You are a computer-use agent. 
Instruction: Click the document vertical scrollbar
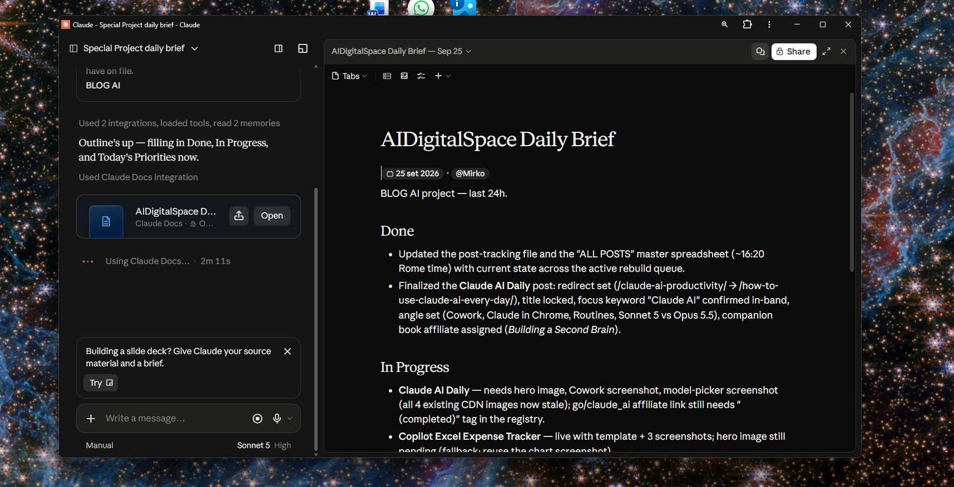click(x=851, y=182)
